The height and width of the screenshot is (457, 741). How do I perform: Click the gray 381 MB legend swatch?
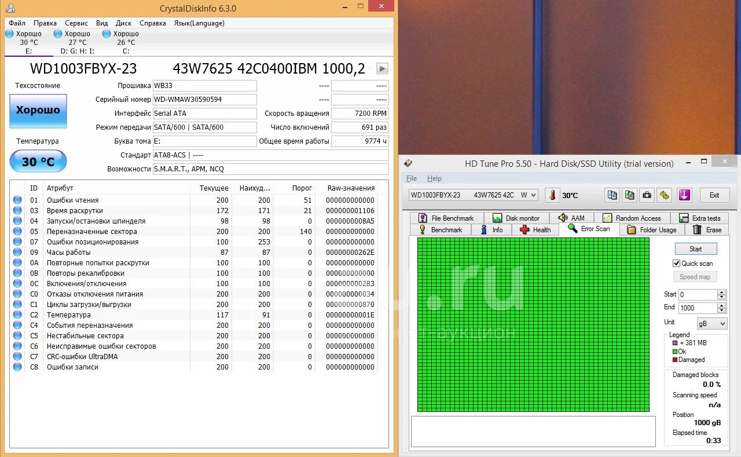[674, 343]
